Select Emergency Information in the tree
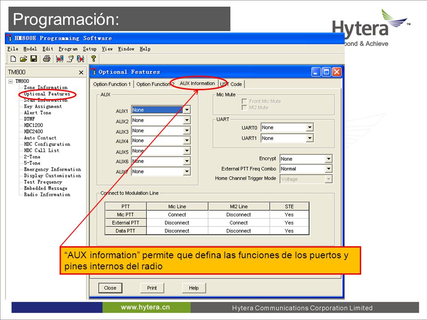 click(x=52, y=169)
